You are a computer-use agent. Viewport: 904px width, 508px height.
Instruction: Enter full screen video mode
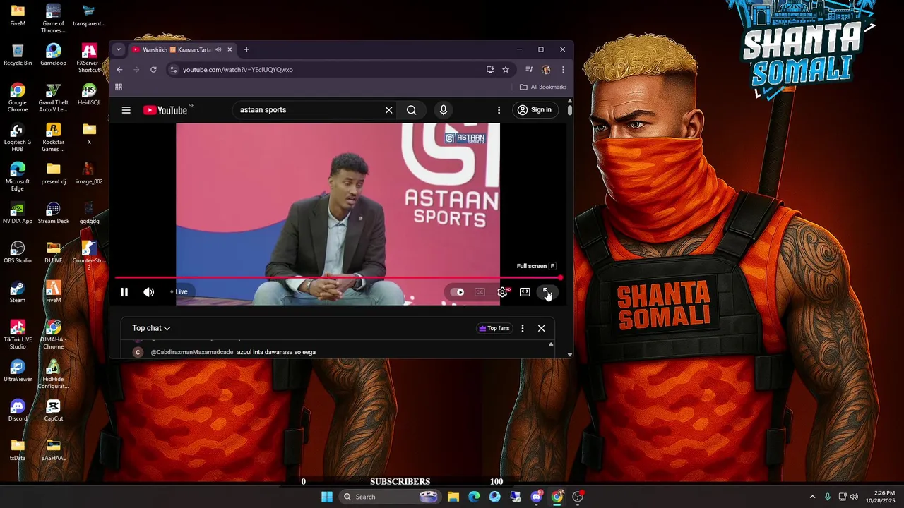[547, 292]
